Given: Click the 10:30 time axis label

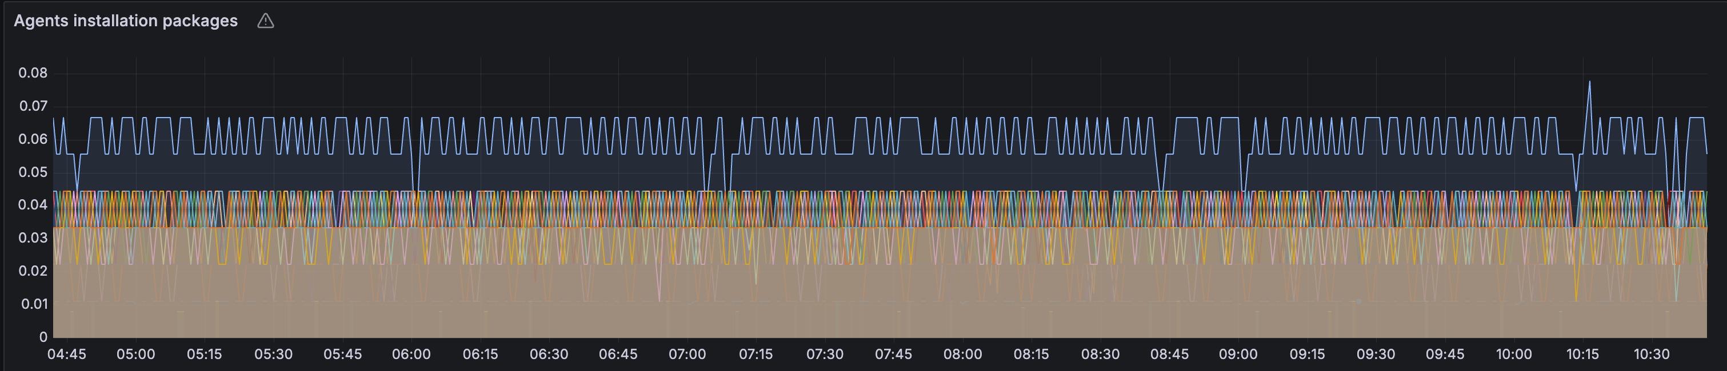Looking at the screenshot, I should [x=1651, y=354].
